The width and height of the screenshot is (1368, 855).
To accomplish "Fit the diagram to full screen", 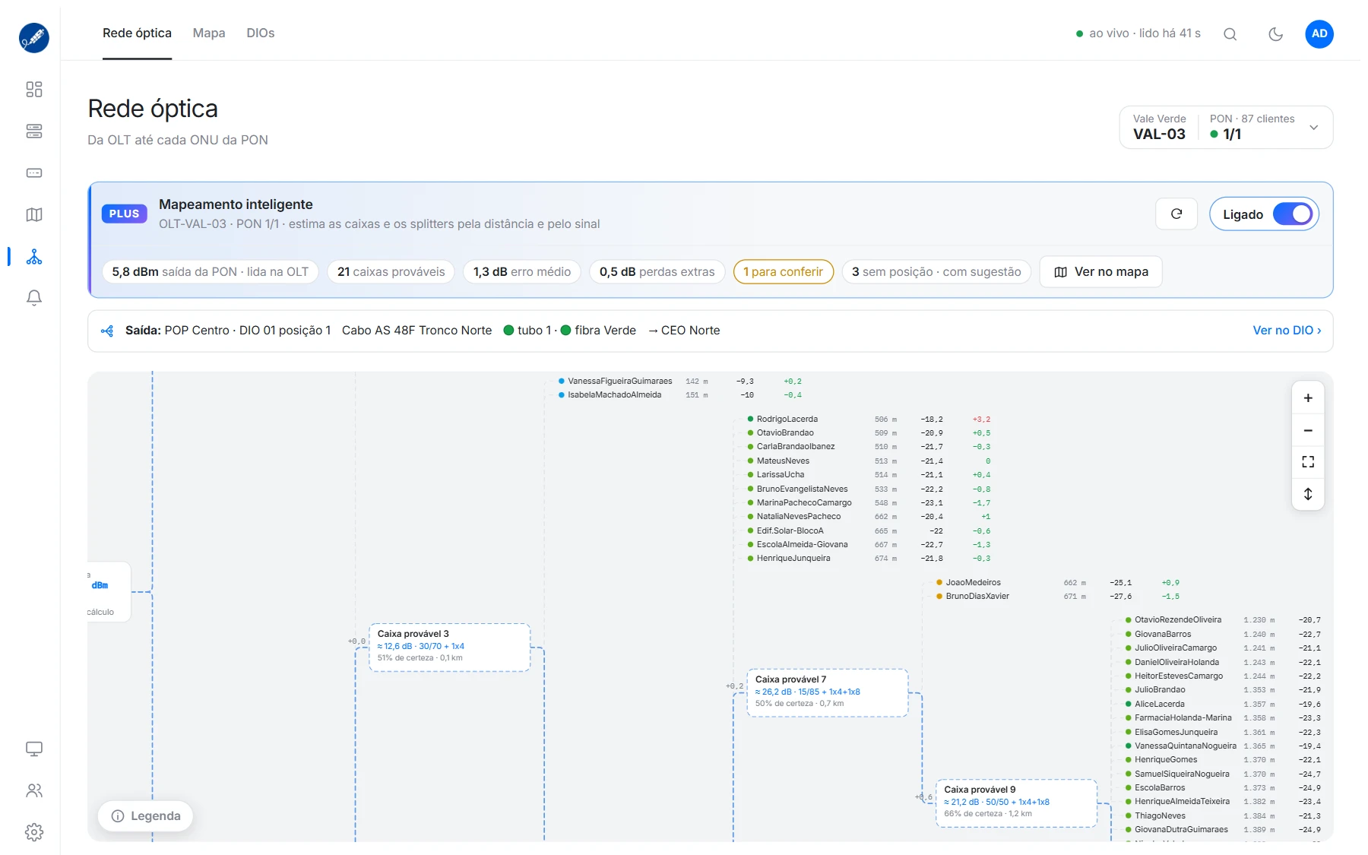I will pos(1308,462).
